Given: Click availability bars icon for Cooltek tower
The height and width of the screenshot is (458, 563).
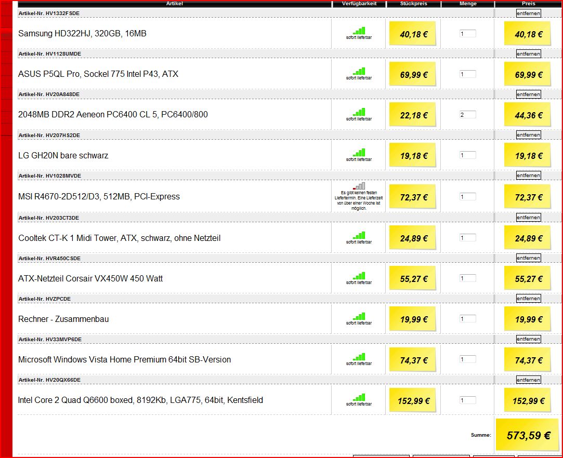Looking at the screenshot, I should [359, 235].
